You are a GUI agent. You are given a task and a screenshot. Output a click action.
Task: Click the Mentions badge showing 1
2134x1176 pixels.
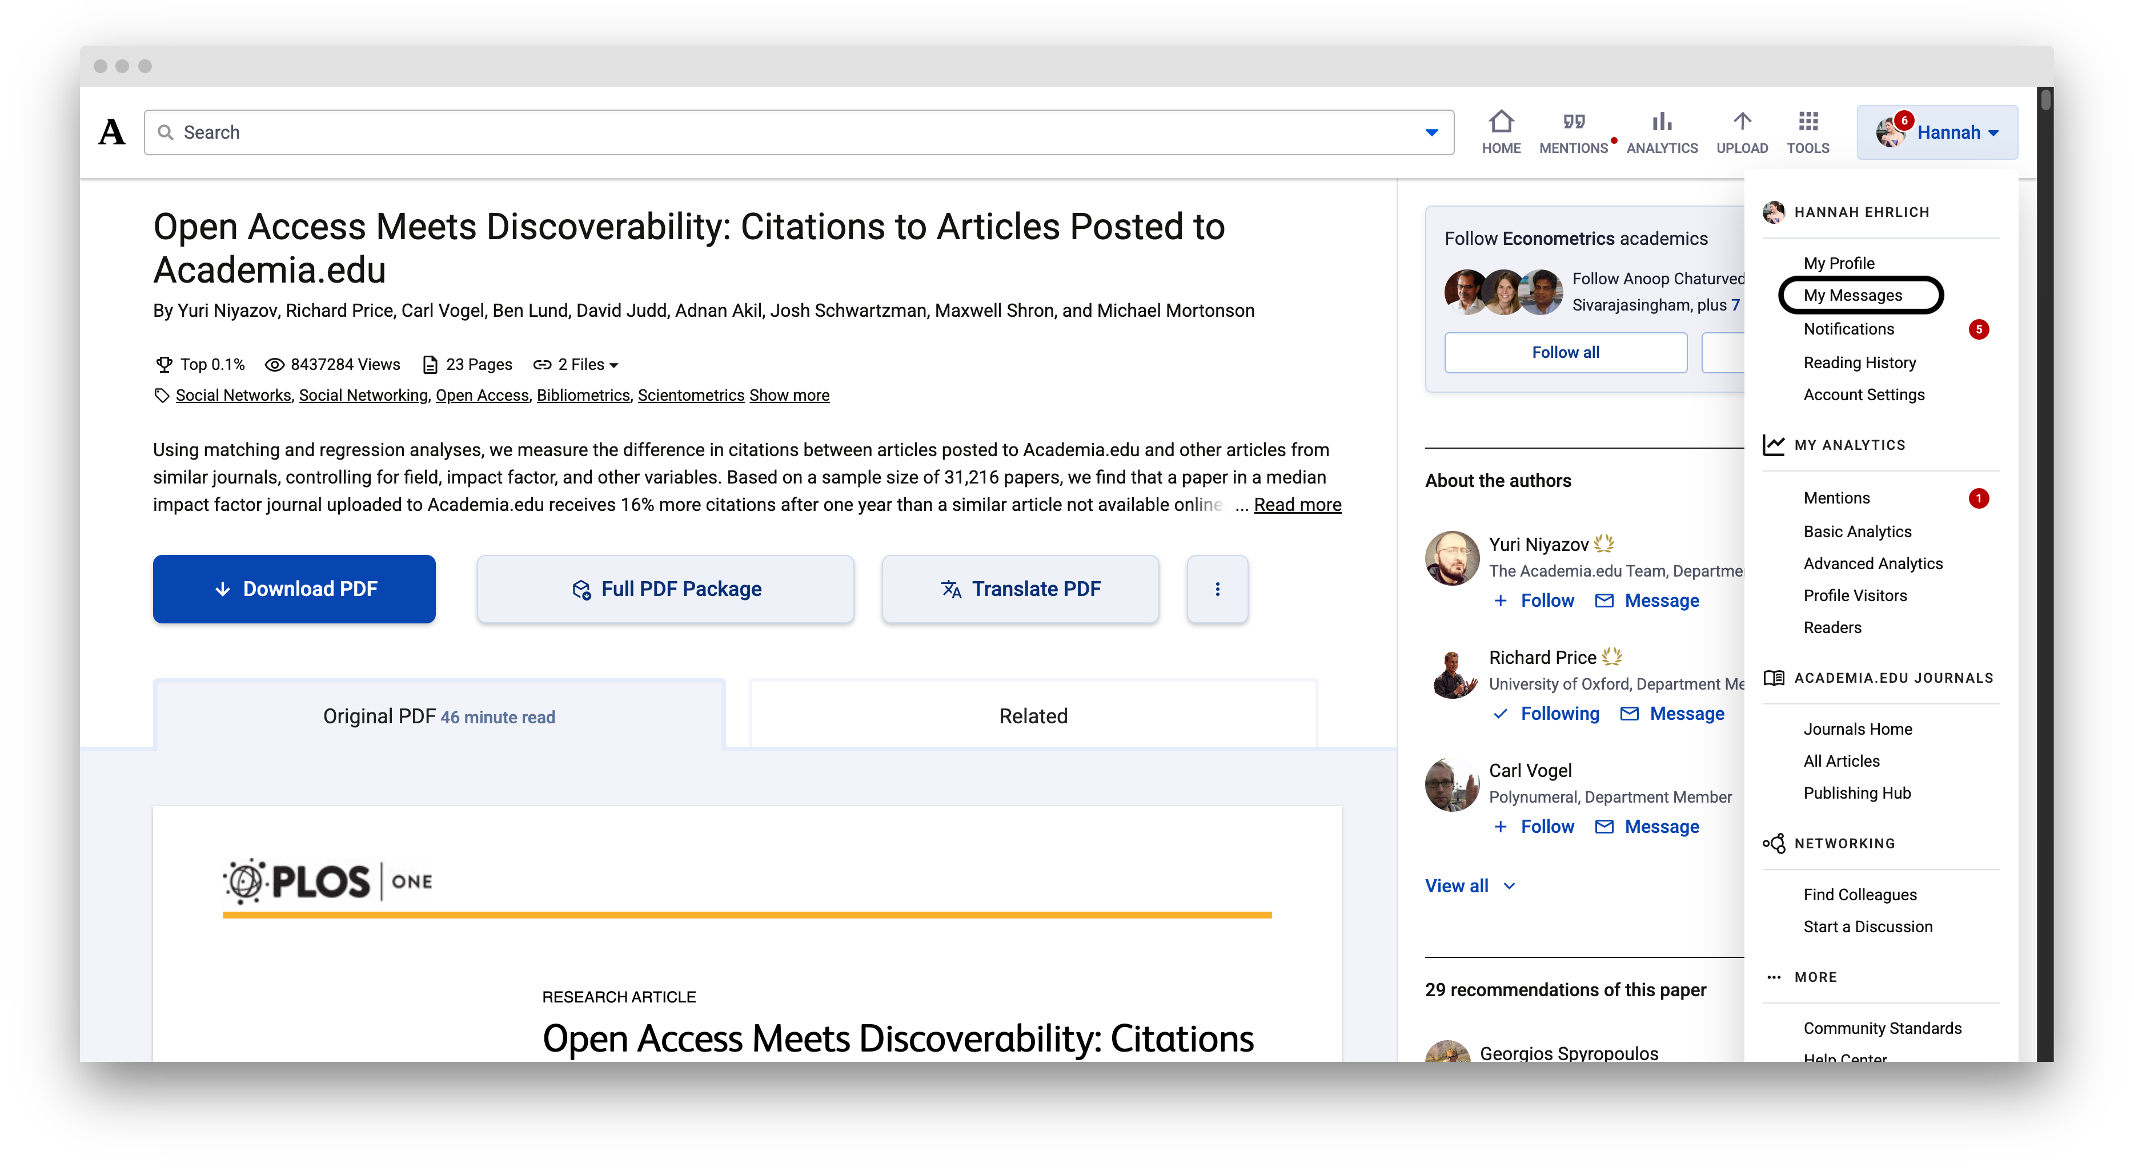(x=1978, y=498)
